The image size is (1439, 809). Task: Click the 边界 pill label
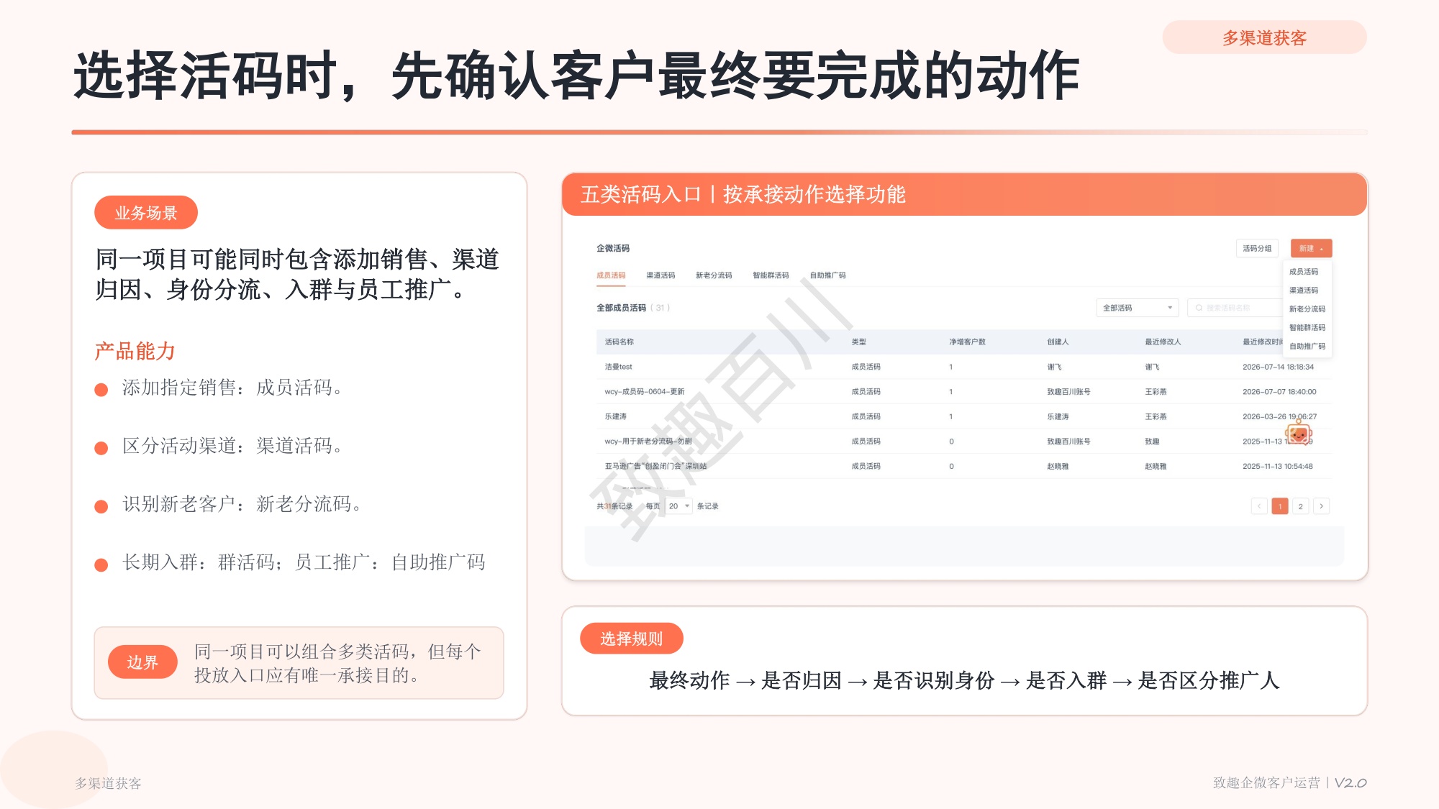pos(142,662)
